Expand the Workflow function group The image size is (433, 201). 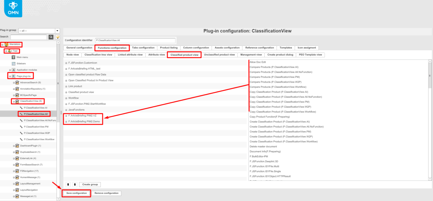click(66, 98)
